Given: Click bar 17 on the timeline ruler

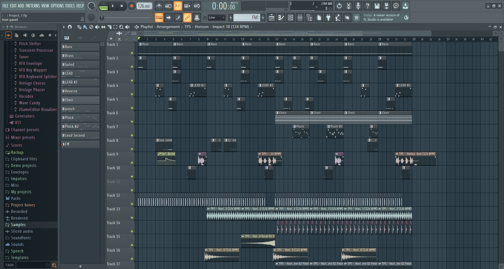Looking at the screenshot, I should (x=277, y=39).
